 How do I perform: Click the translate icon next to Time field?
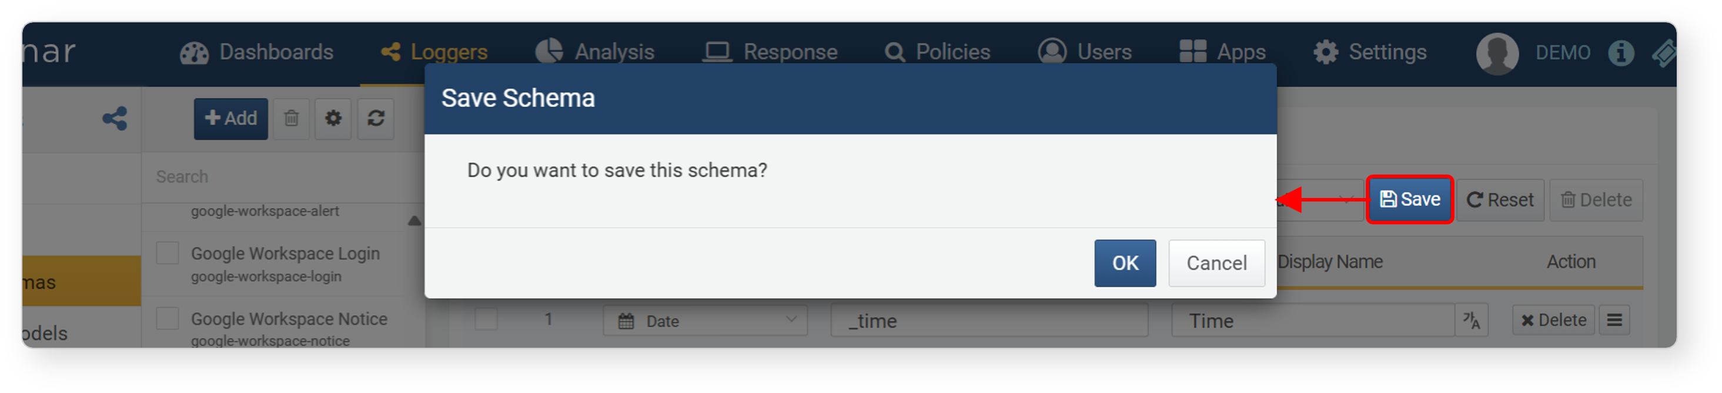pos(1472,321)
